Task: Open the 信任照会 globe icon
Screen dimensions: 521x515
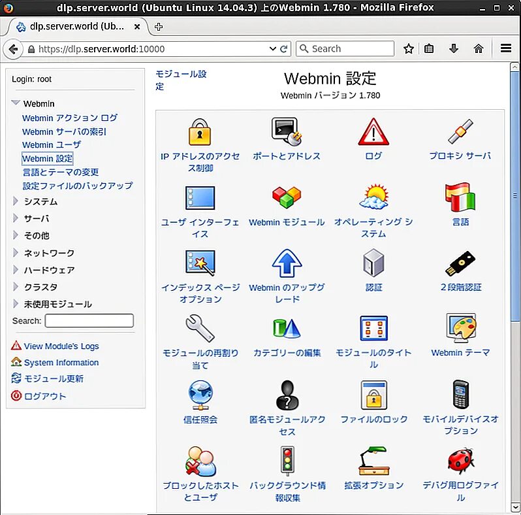Action: tap(200, 395)
